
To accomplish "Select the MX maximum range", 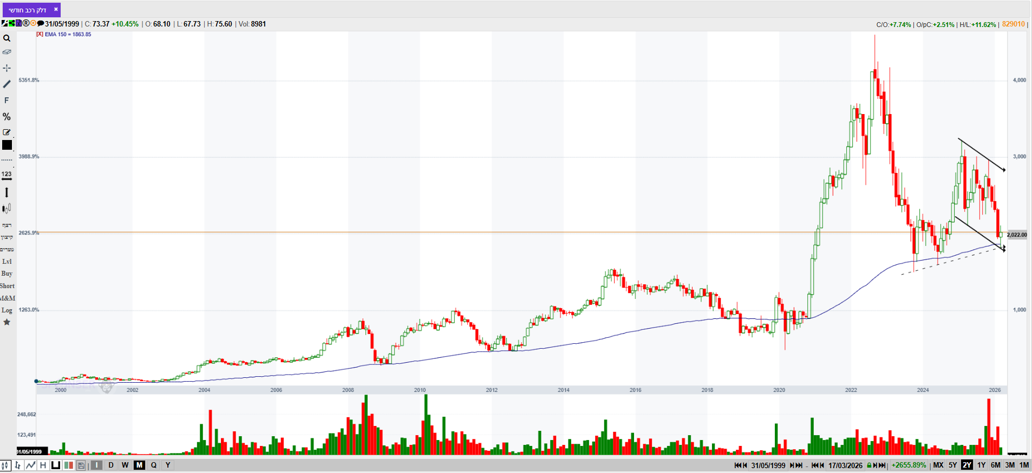I will (x=938, y=465).
